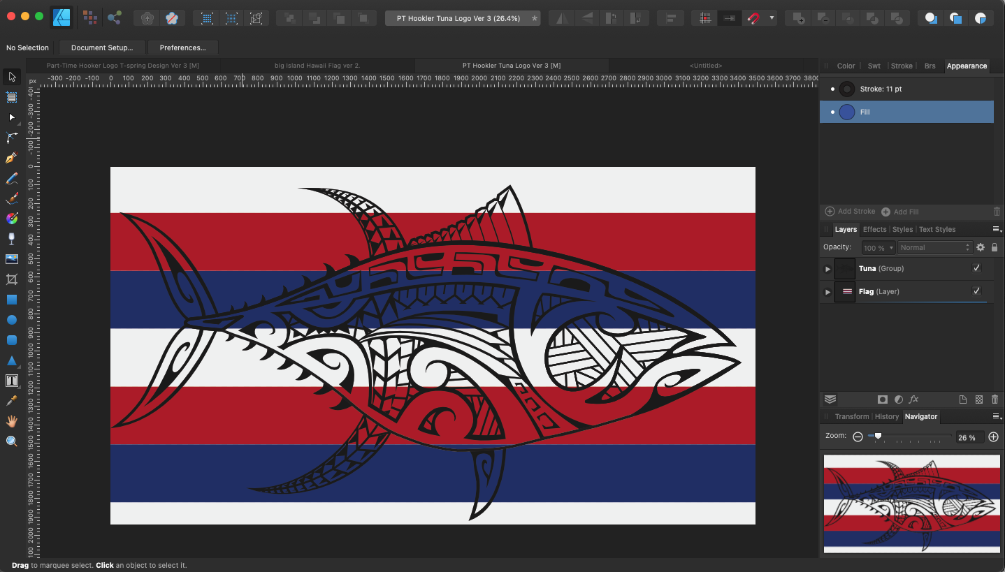Viewport: 1005px width, 572px height.
Task: Select the Rounded Rectangle tool
Action: pyautogui.click(x=12, y=340)
